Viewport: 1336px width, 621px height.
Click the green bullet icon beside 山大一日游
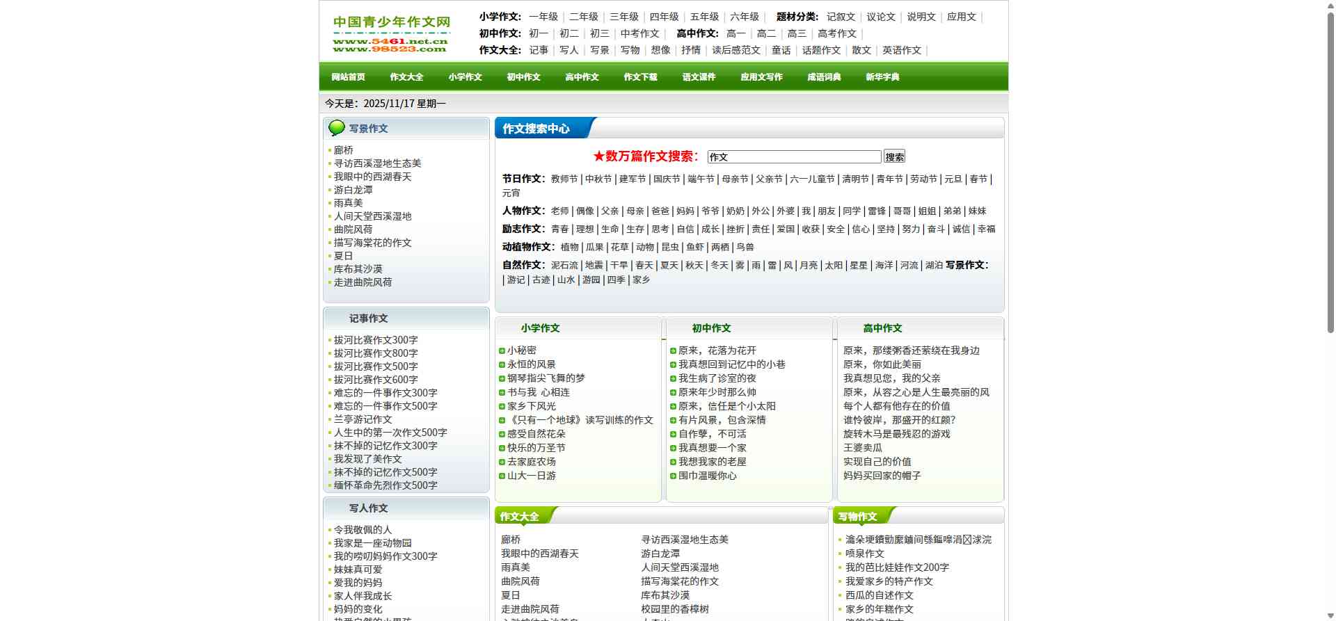click(x=502, y=476)
